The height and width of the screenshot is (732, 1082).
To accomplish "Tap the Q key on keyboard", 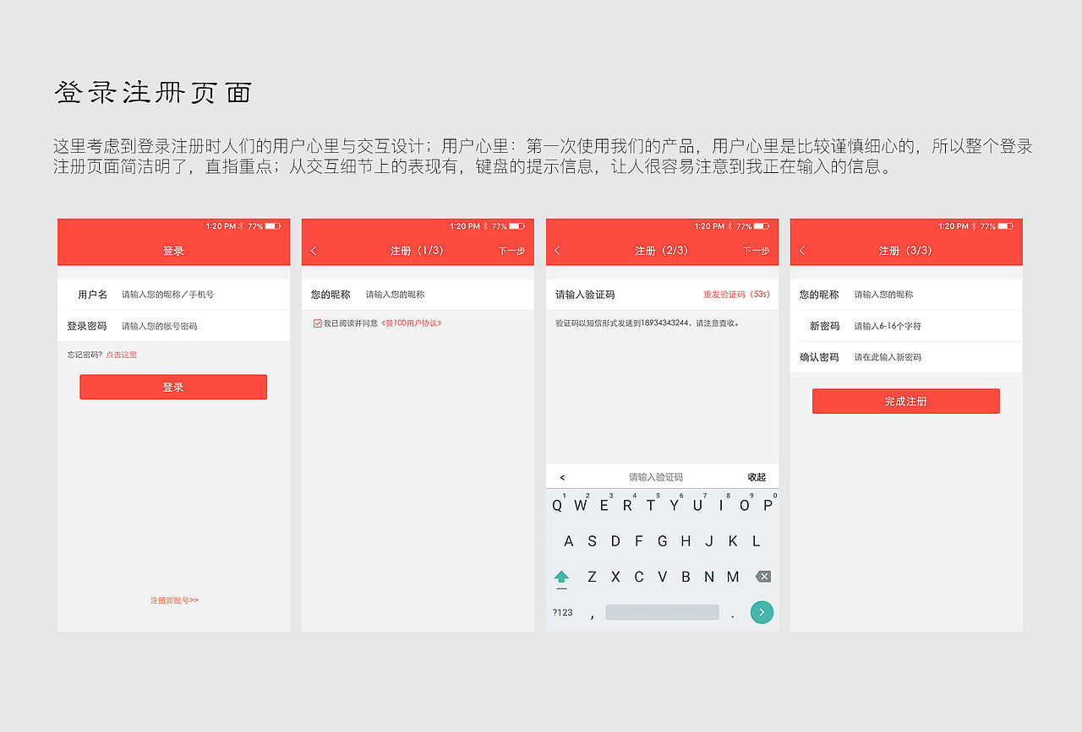I will click(557, 505).
